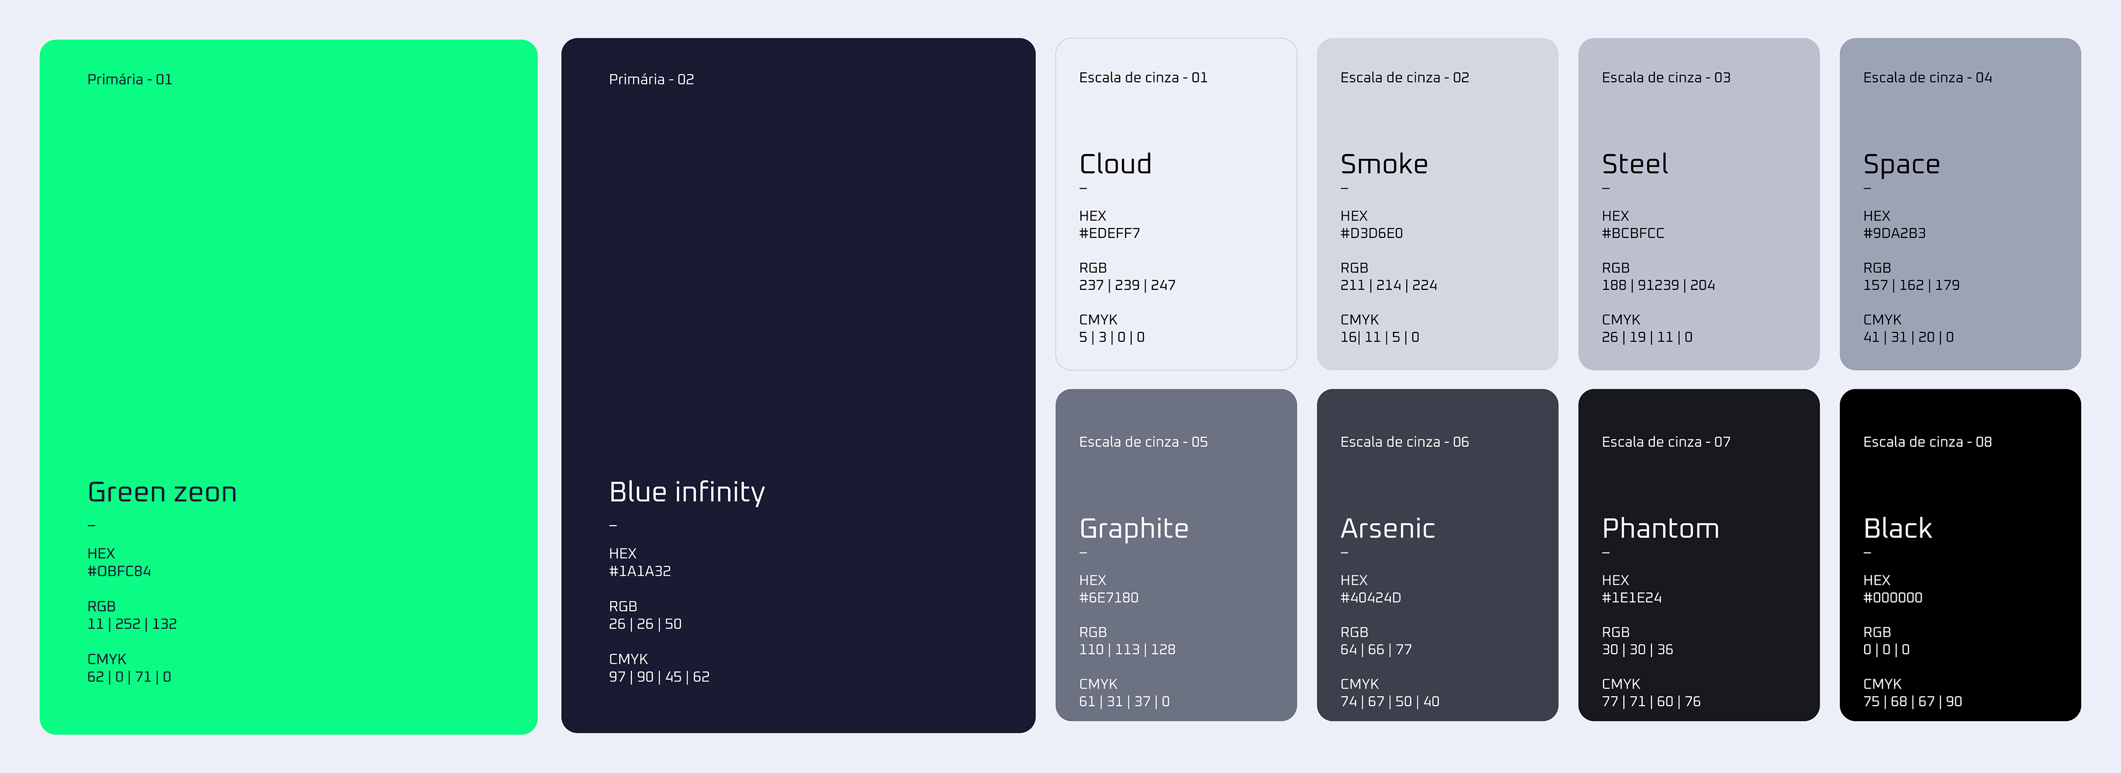Select the Cloud swatch name

[x=1116, y=164]
